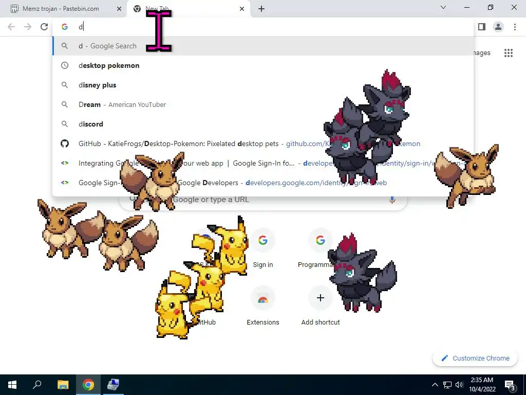Click the magnifier icon beside discord

click(x=65, y=124)
